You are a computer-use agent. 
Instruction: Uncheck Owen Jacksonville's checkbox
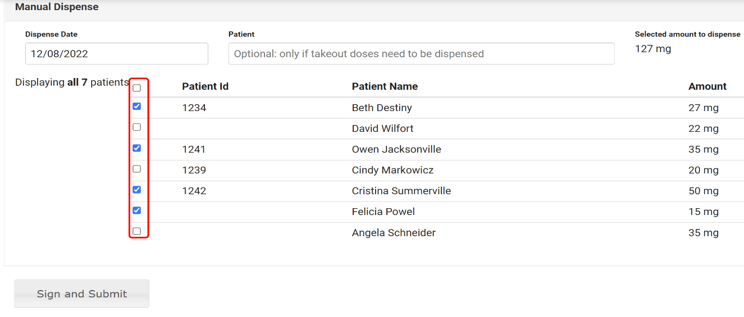pos(136,148)
